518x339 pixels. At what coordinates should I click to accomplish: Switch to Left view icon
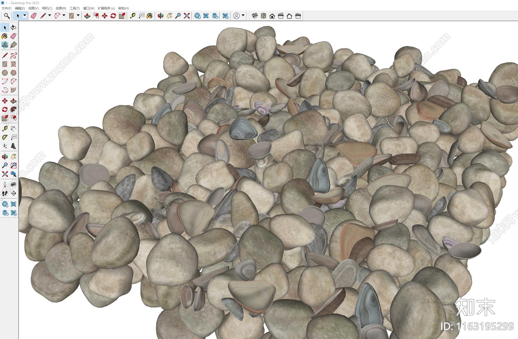click(298, 16)
